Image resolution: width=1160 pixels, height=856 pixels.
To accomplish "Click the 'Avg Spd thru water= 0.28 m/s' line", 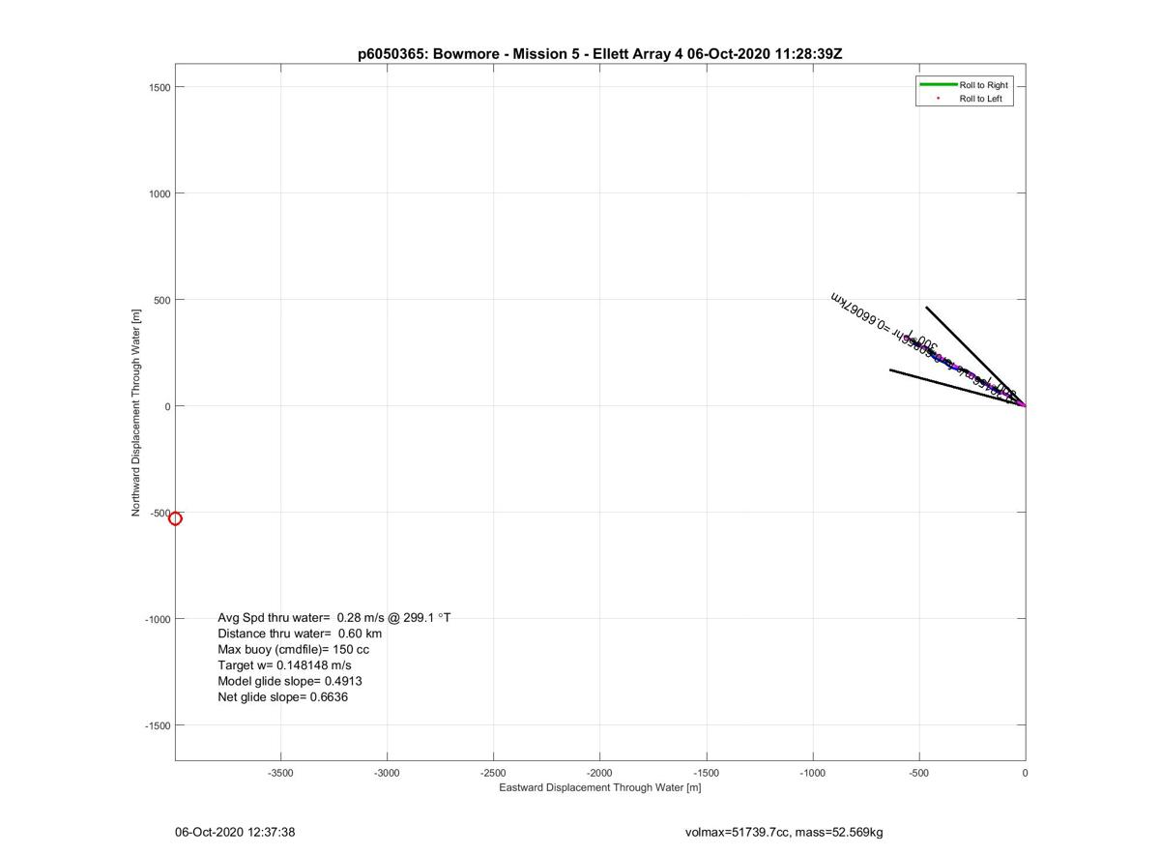I will pos(334,617).
